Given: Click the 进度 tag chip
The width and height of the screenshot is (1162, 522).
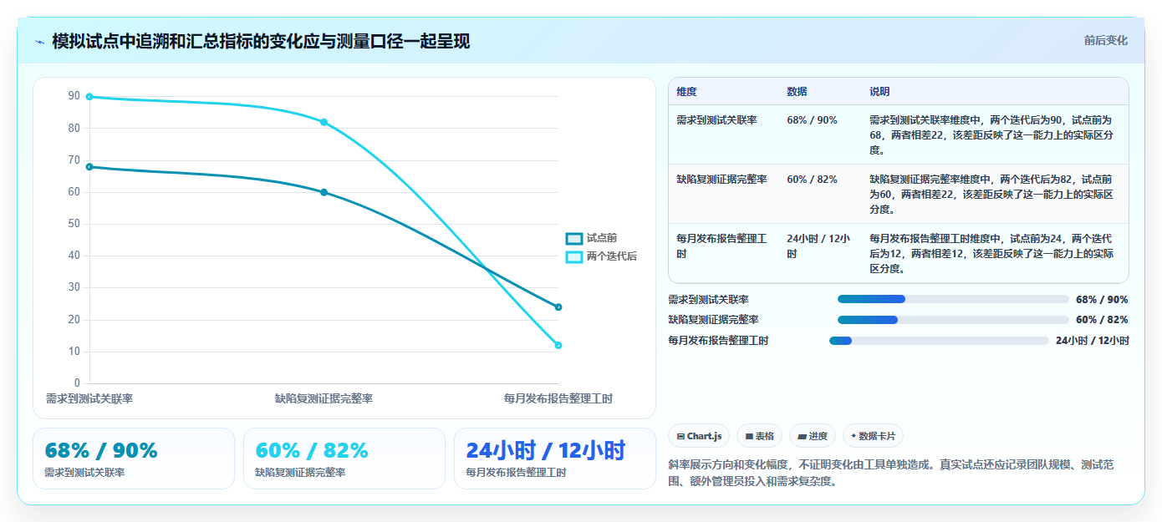Looking at the screenshot, I should (813, 436).
